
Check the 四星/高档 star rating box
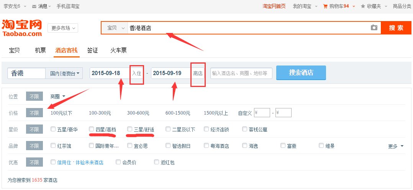pos(92,129)
